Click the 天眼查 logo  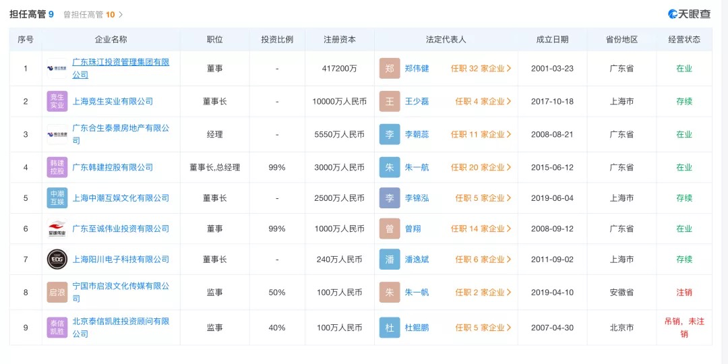coord(689,14)
